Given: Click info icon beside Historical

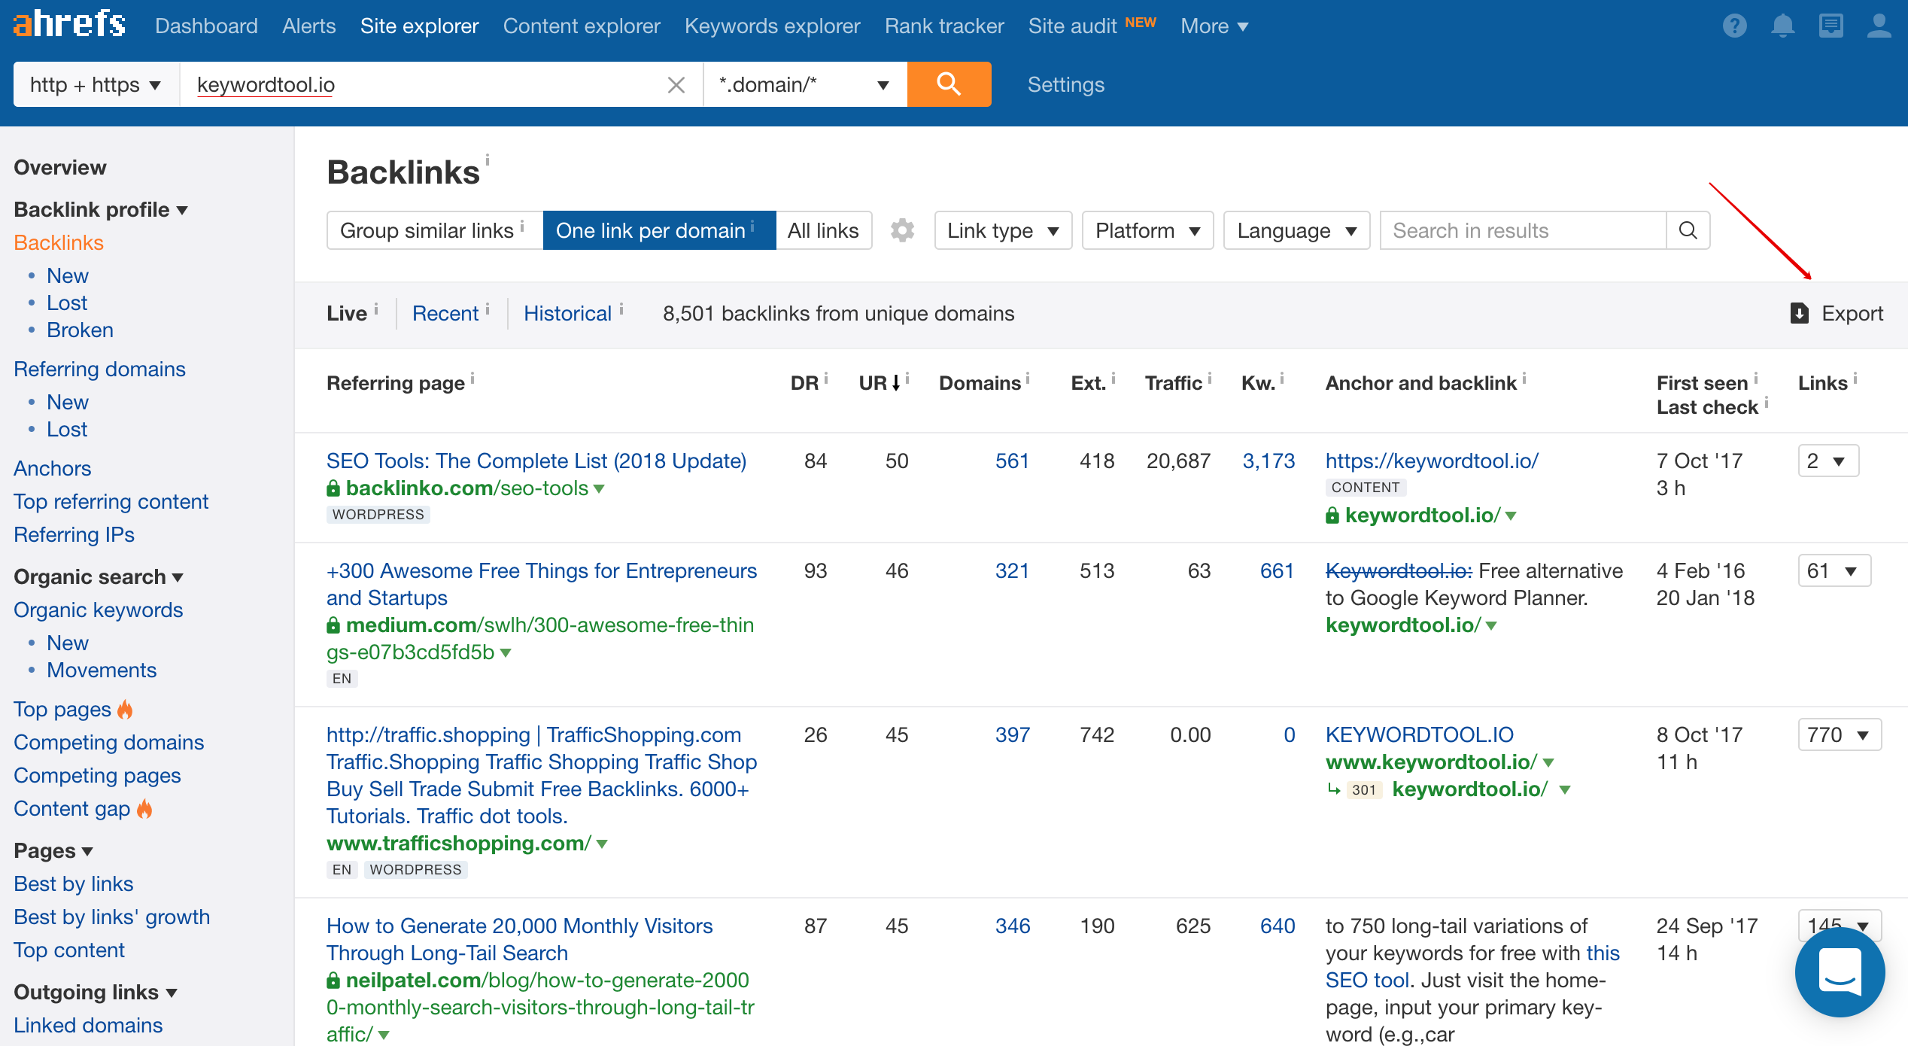Looking at the screenshot, I should pyautogui.click(x=621, y=309).
